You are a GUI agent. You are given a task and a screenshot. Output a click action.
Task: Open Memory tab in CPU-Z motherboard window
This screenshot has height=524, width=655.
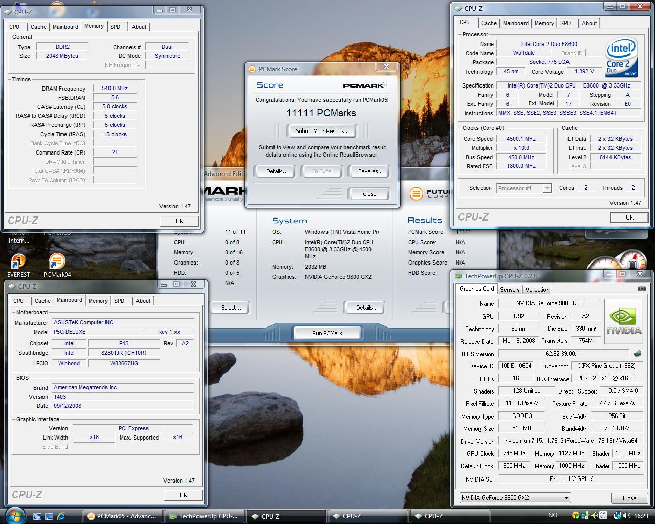click(98, 301)
